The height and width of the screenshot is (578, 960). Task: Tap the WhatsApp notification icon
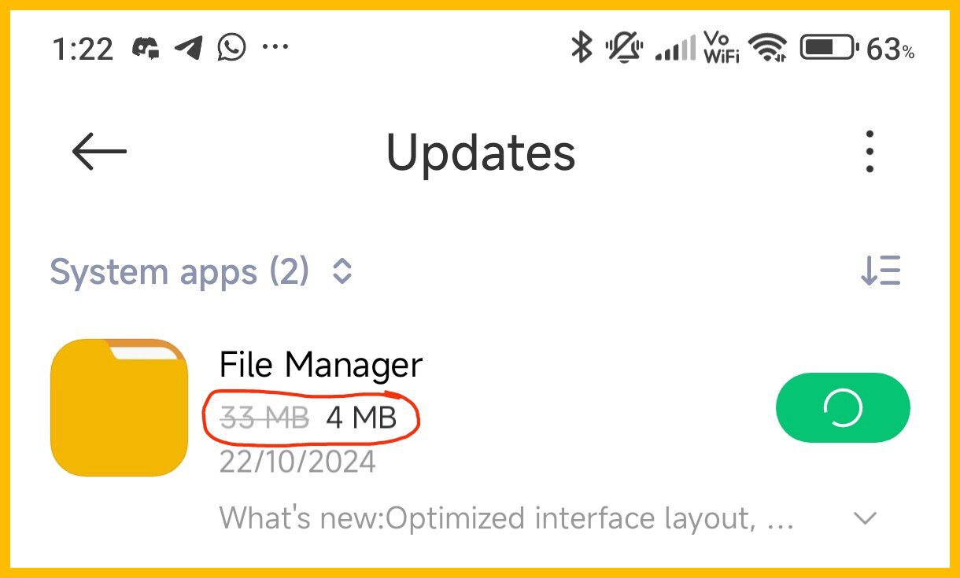click(x=231, y=49)
